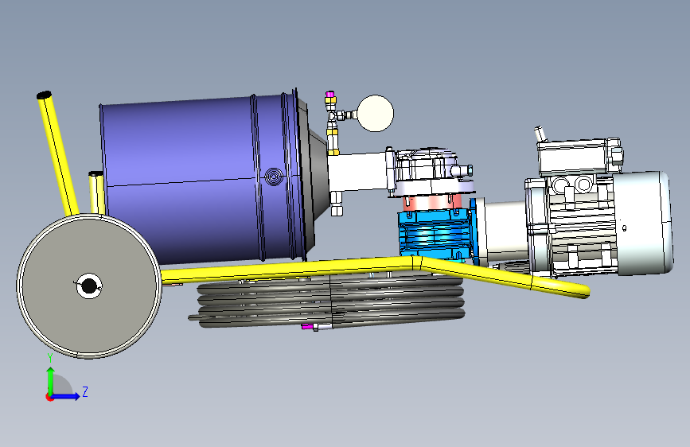Viewport: 690px width, 447px height.
Task: Click the red origin of the axis triad
Action: (x=49, y=397)
